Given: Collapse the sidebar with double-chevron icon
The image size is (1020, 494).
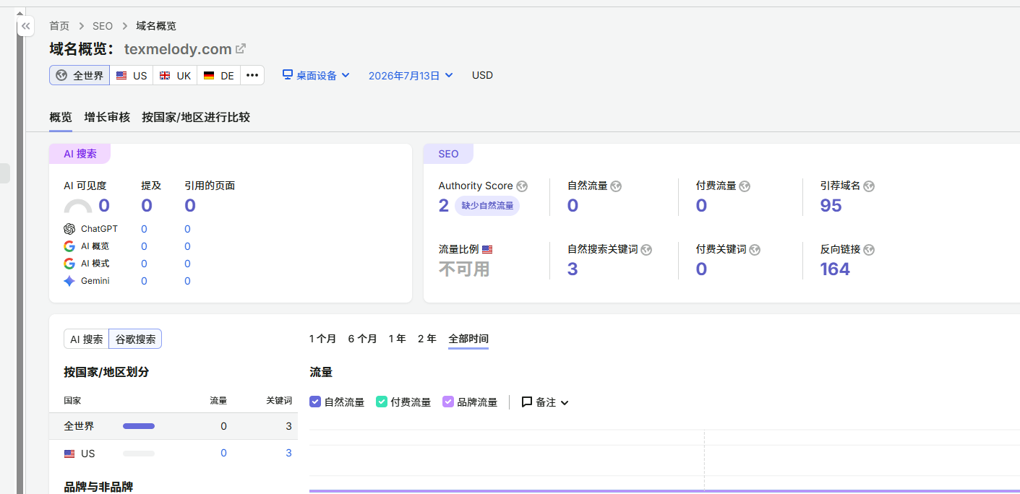Looking at the screenshot, I should coord(25,26).
